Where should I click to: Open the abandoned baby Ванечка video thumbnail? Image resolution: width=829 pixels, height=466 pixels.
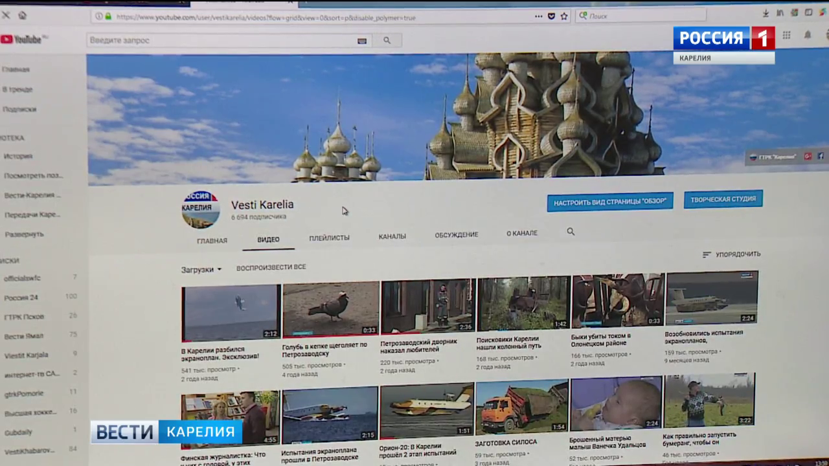(x=616, y=403)
